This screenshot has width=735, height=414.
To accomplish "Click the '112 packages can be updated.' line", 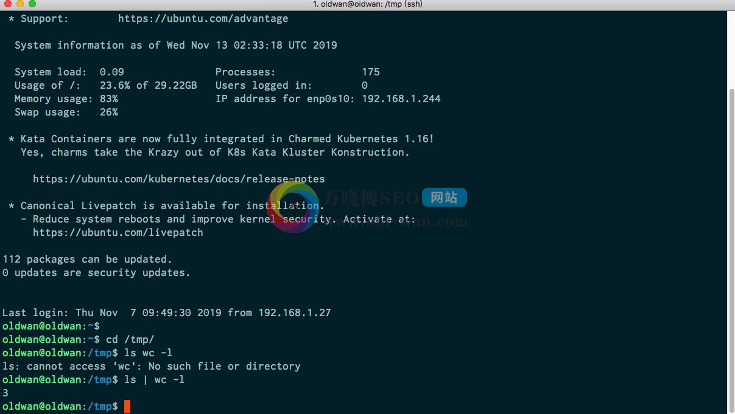I will (x=88, y=260).
